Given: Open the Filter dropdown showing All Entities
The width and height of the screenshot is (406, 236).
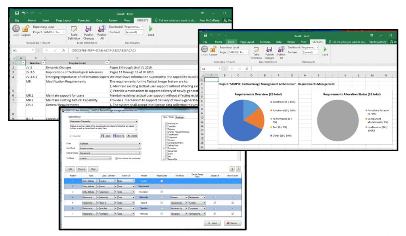Looking at the screenshot, I should pos(140,144).
